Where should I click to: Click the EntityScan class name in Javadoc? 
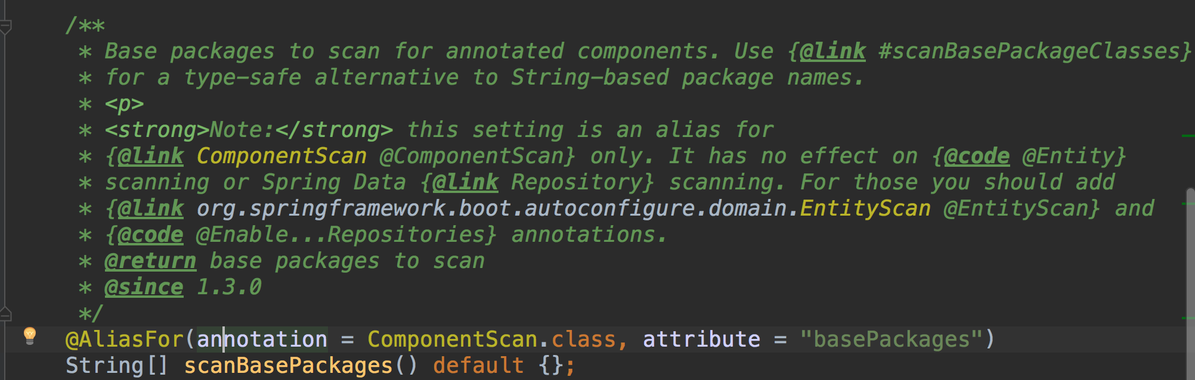tap(865, 208)
